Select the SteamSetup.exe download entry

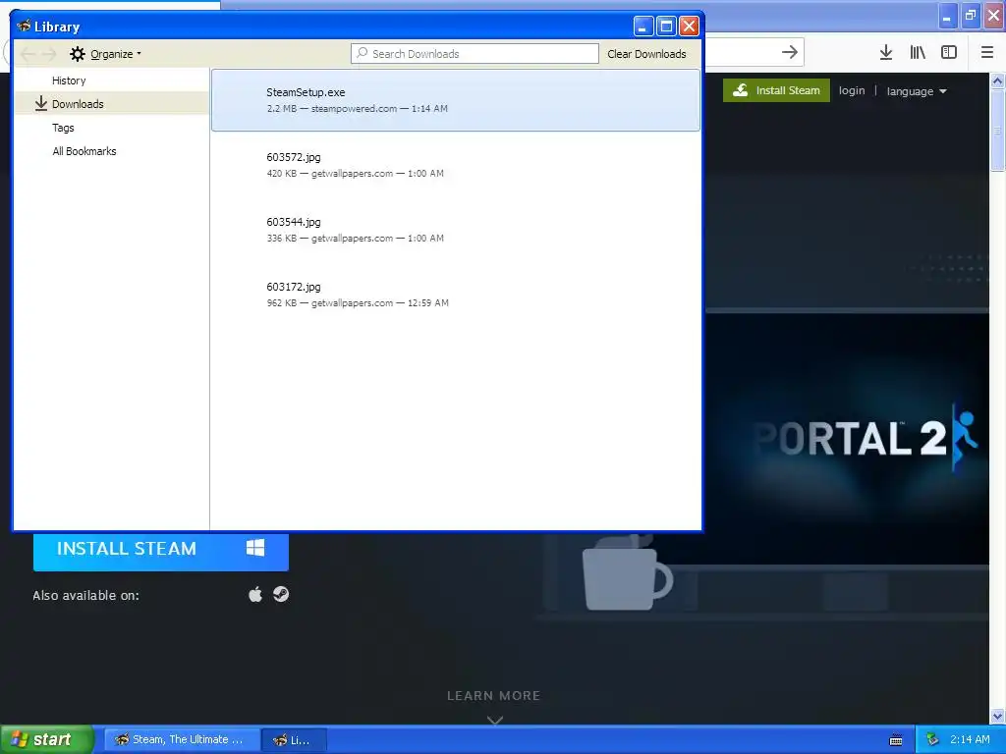point(456,100)
